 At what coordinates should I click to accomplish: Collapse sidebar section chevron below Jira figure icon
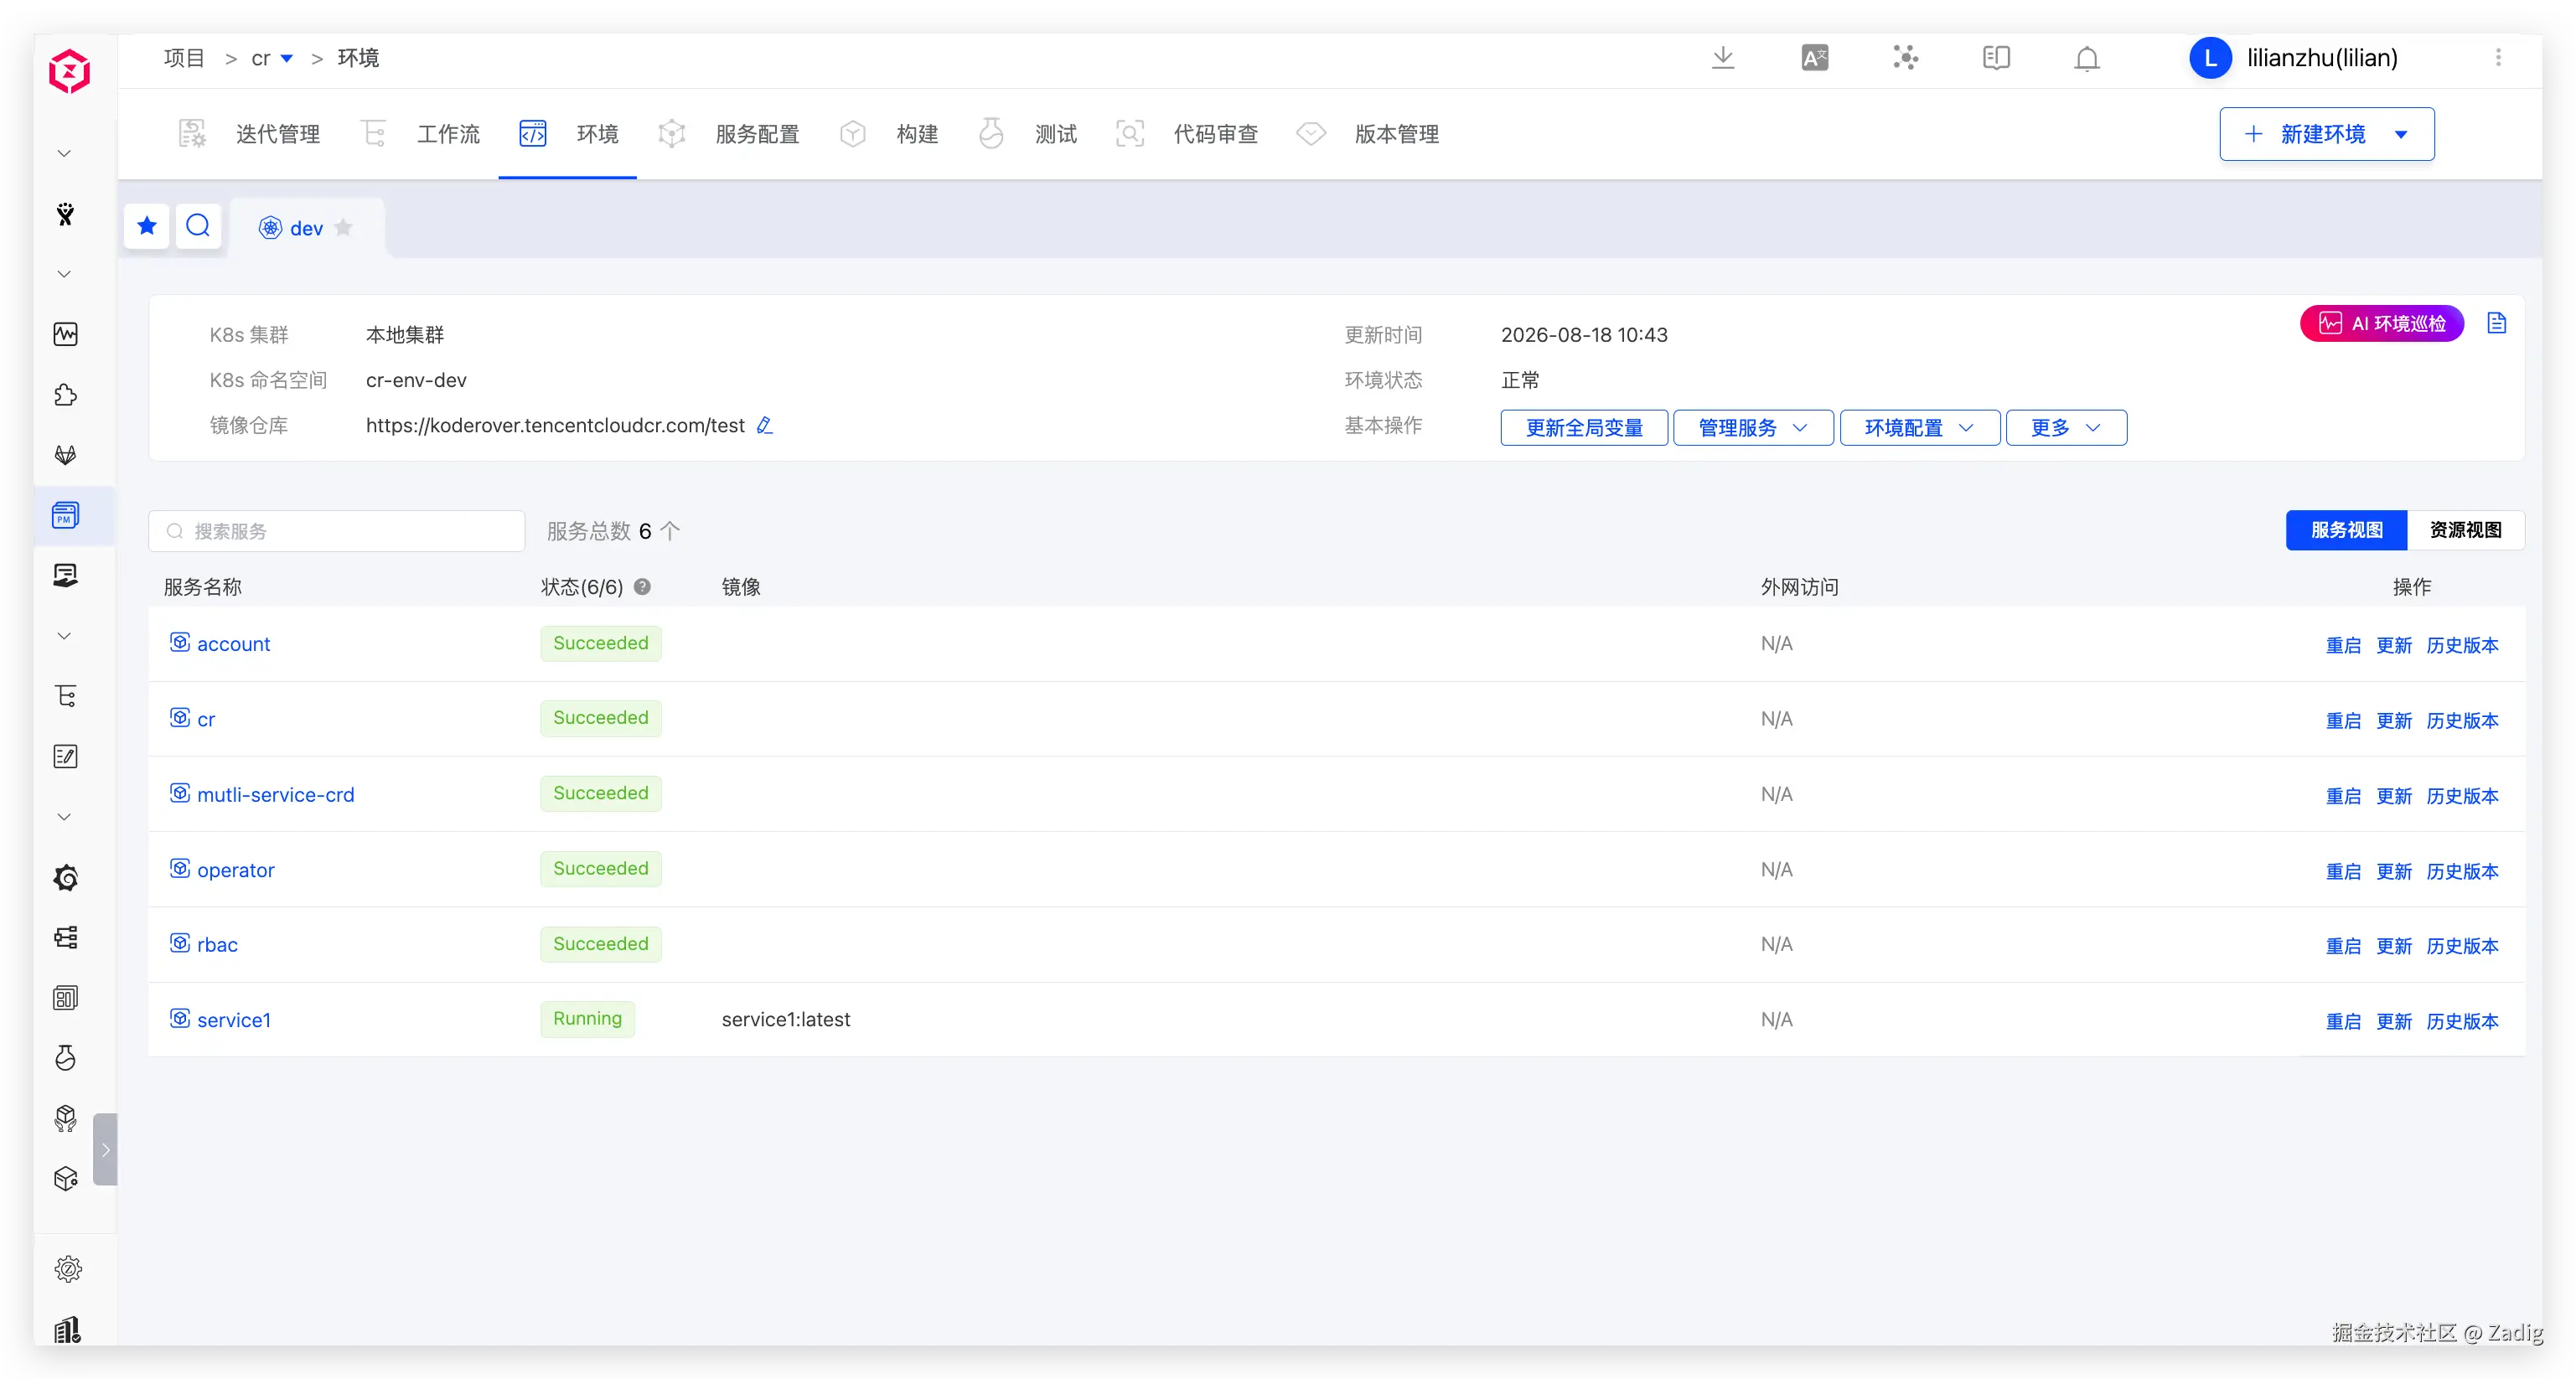click(x=64, y=274)
